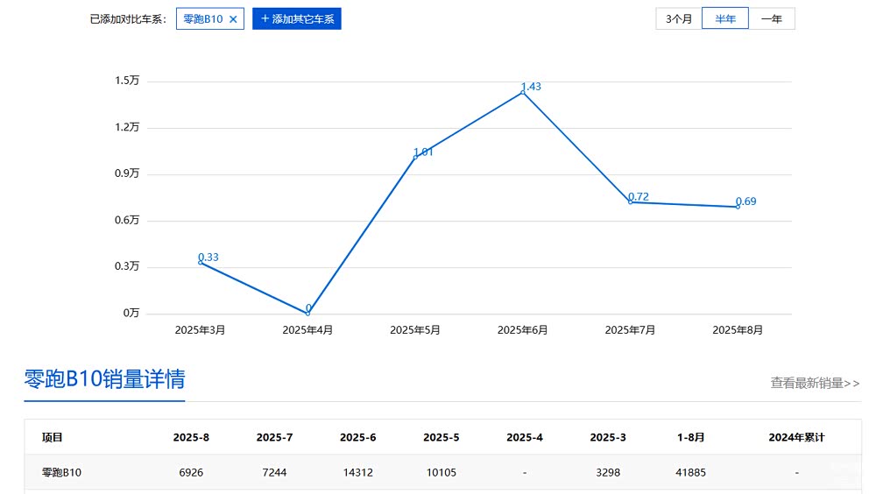Click the June 2025 peak data point 1.43
The image size is (876, 494).
523,92
